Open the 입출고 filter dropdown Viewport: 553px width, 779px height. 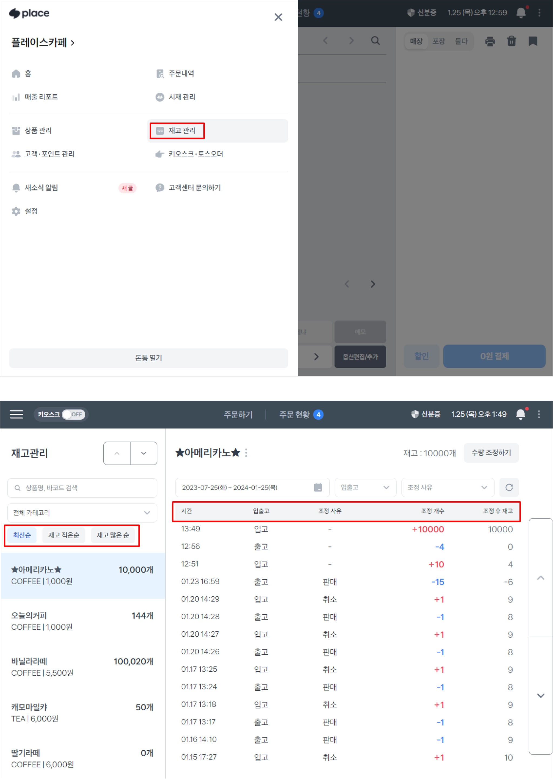[x=365, y=487]
